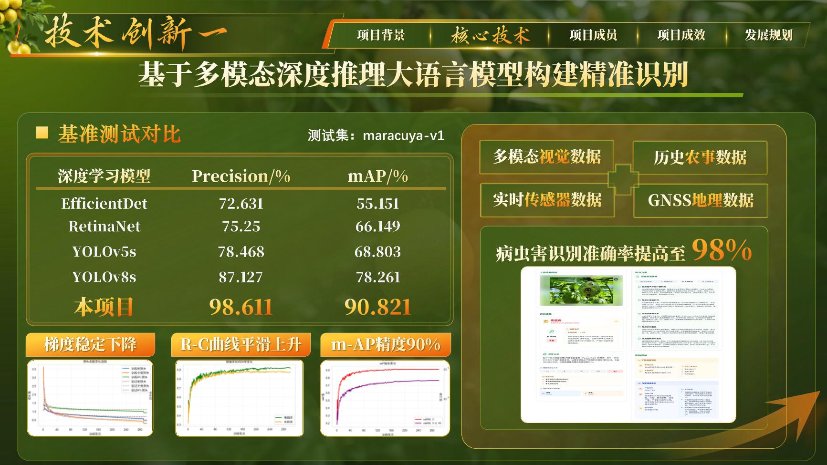Open the red and purple mAP chart
Image resolution: width=827 pixels, height=465 pixels.
pos(385,398)
